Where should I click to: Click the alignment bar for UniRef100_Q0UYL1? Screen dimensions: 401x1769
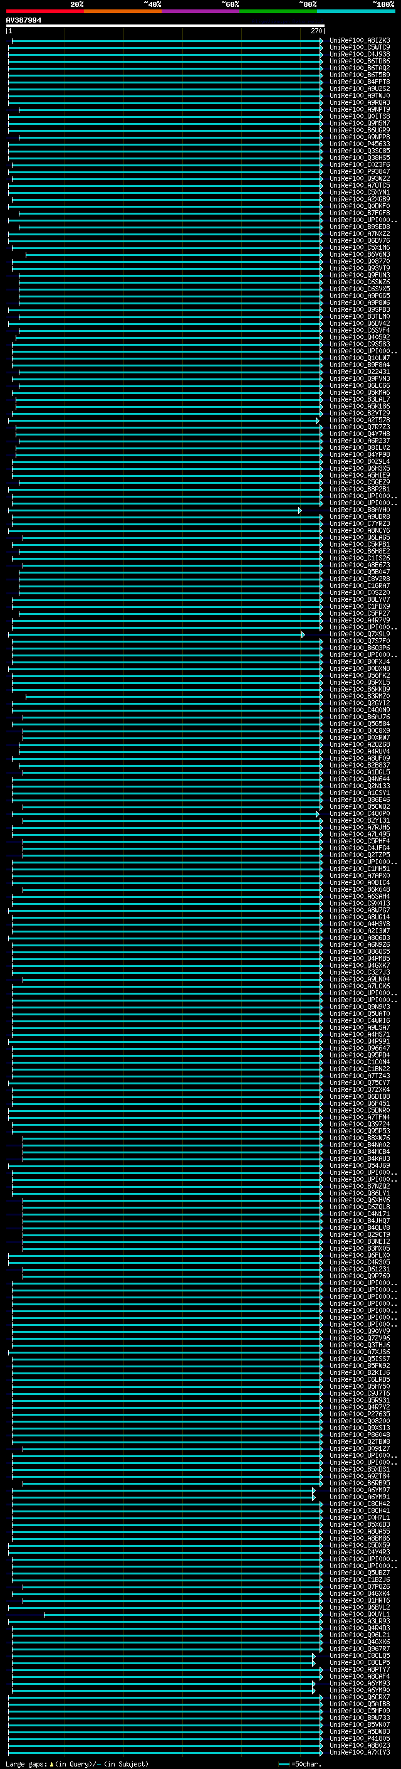pyautogui.click(x=183, y=1615)
